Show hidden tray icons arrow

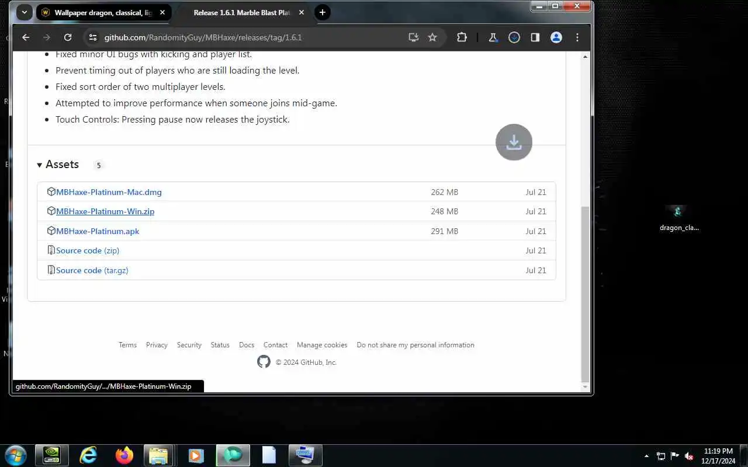(x=646, y=456)
